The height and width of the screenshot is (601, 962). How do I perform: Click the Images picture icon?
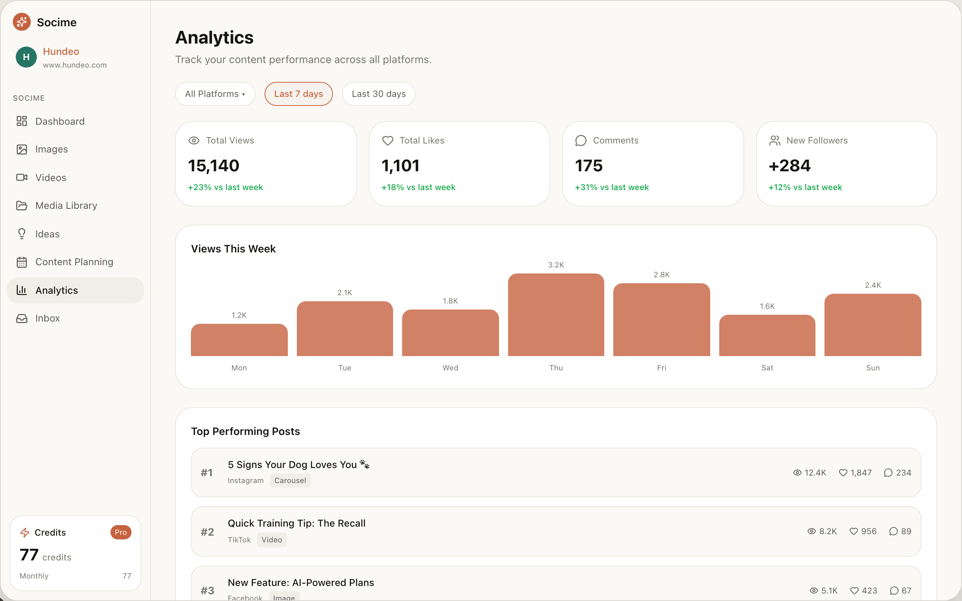(21, 149)
